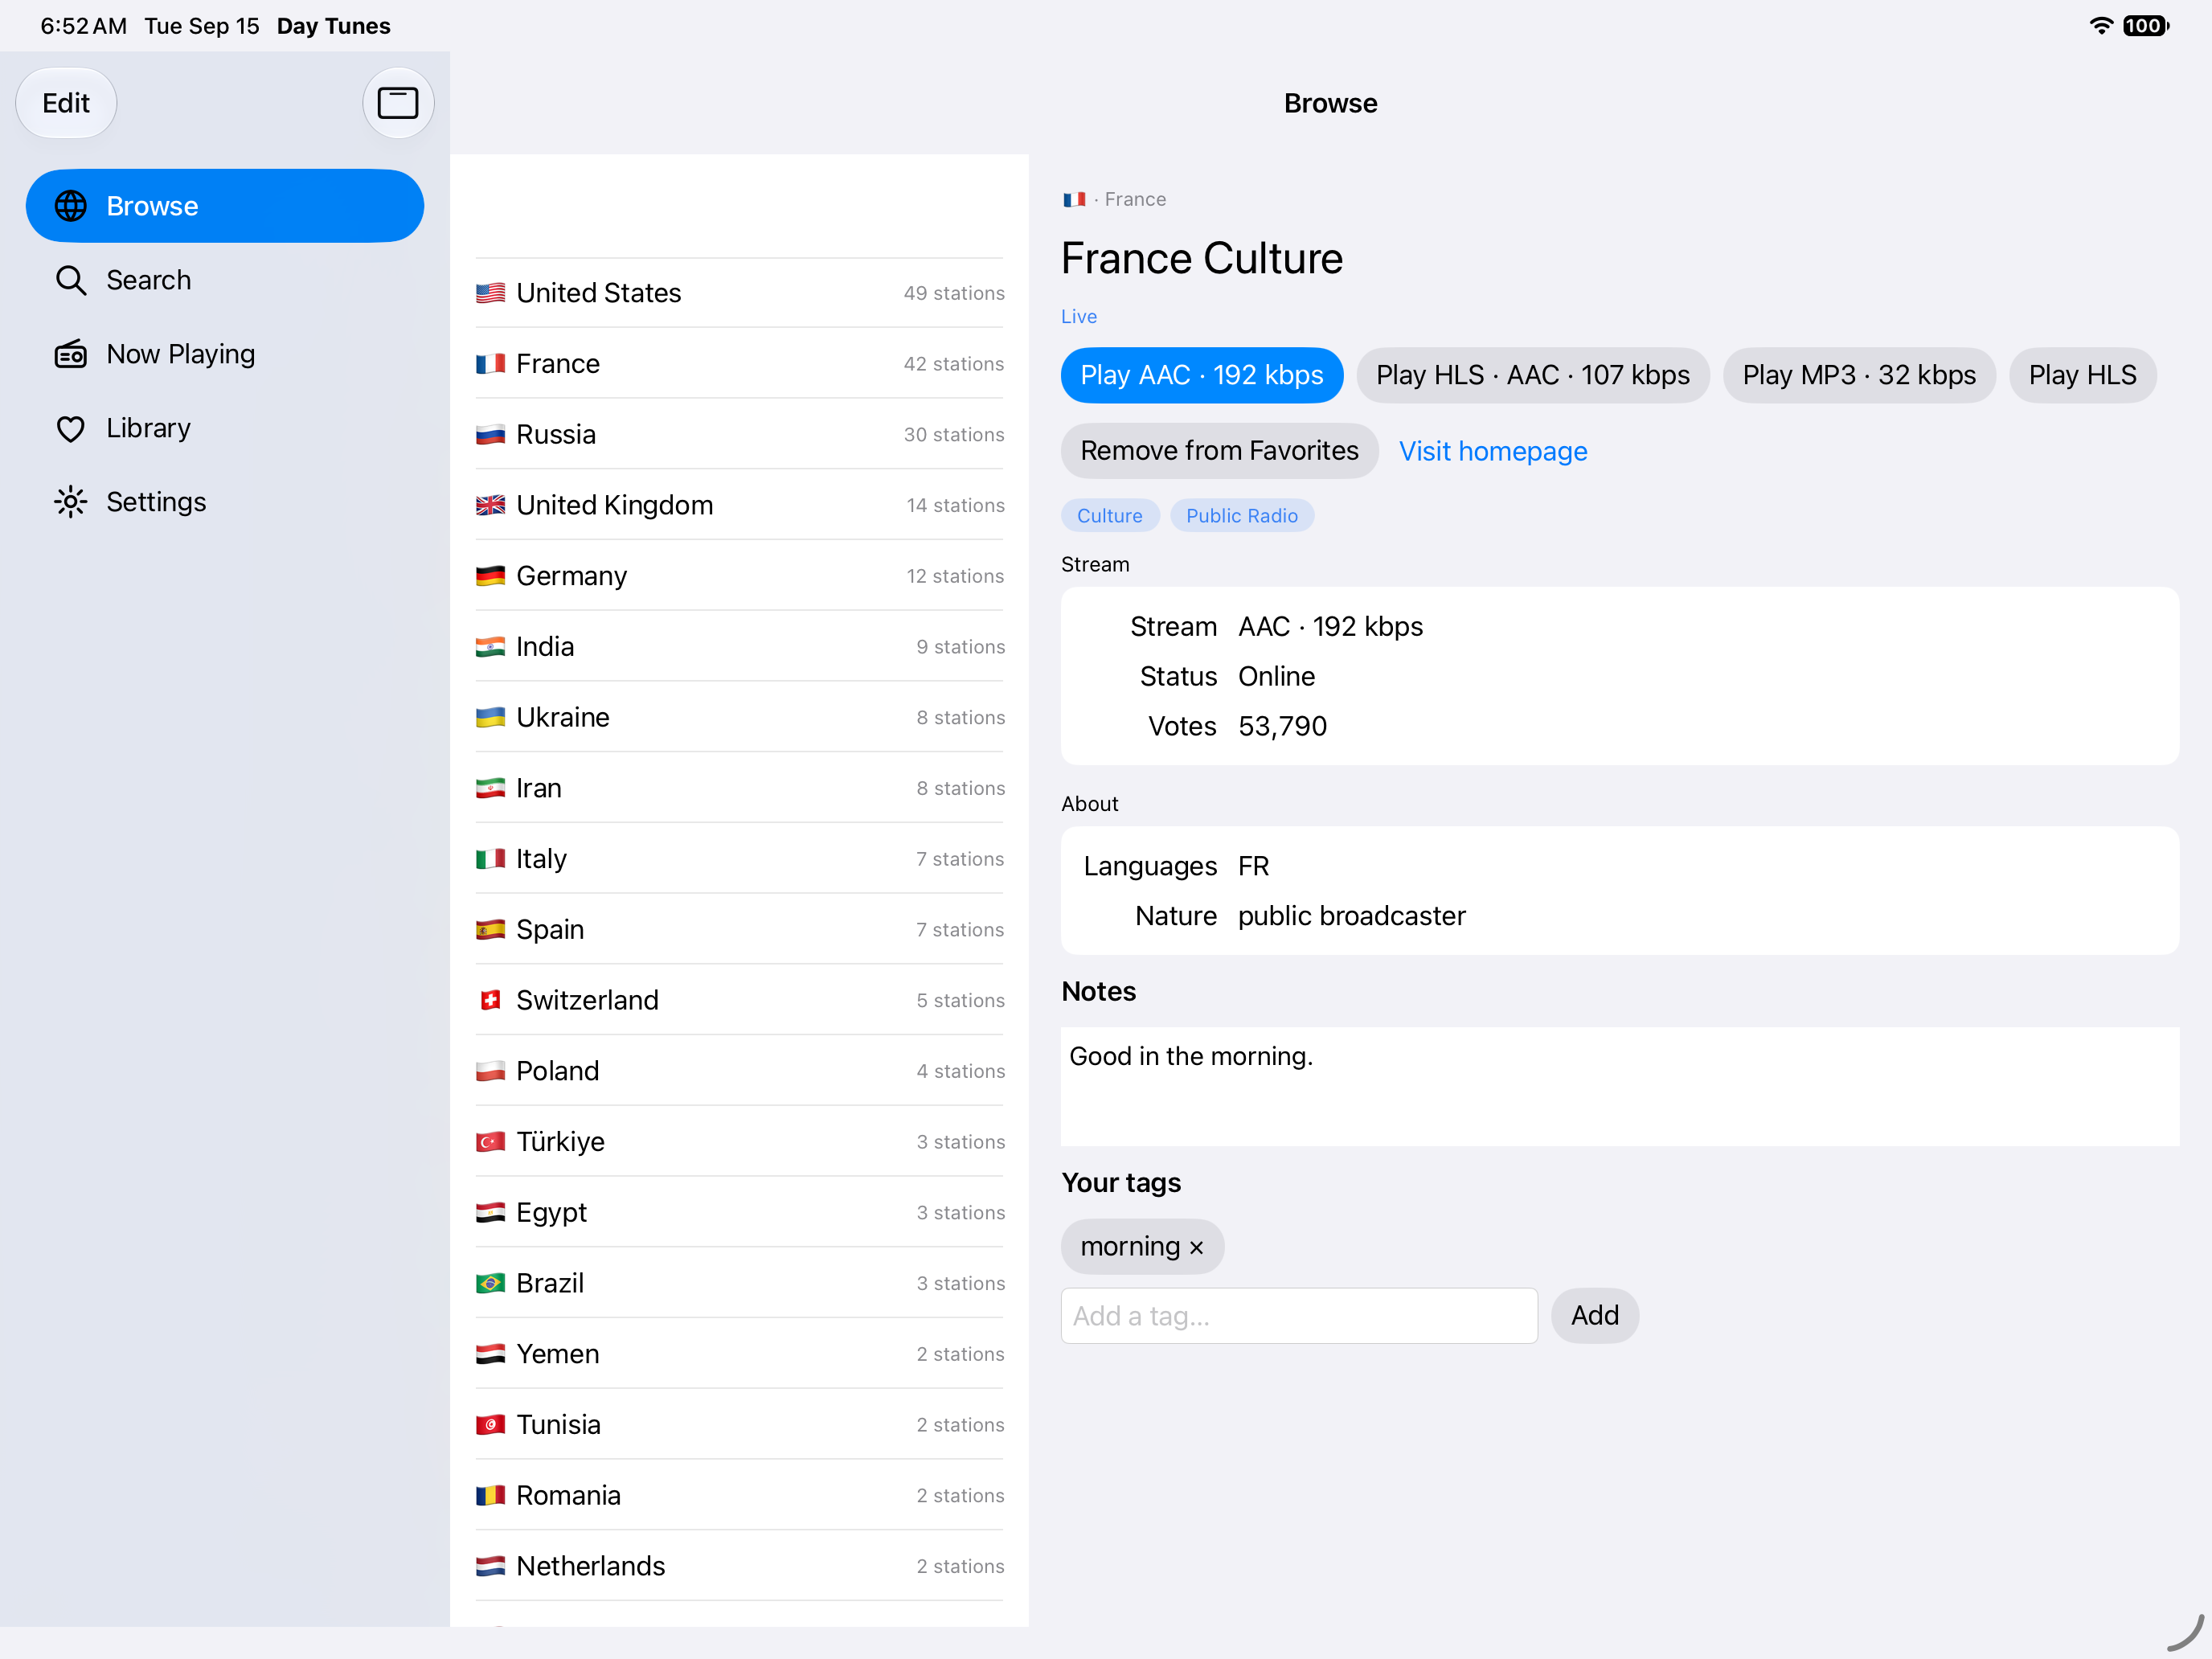2212x1659 pixels.
Task: Select the Public Radio tag chip
Action: (1241, 516)
